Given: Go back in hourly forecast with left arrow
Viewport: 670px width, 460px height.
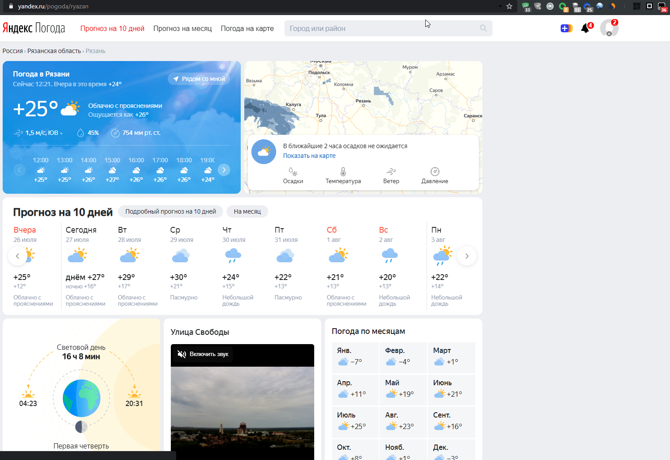Looking at the screenshot, I should (x=19, y=169).
